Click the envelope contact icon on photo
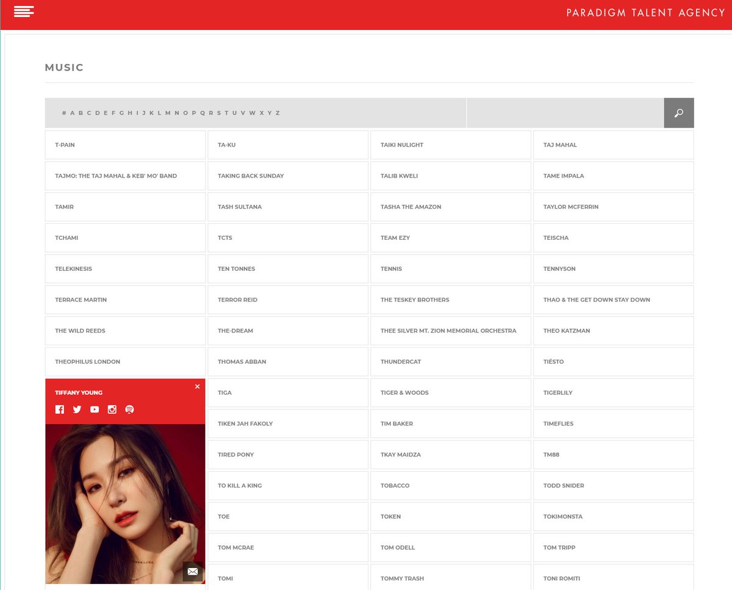This screenshot has width=732, height=590. click(192, 571)
